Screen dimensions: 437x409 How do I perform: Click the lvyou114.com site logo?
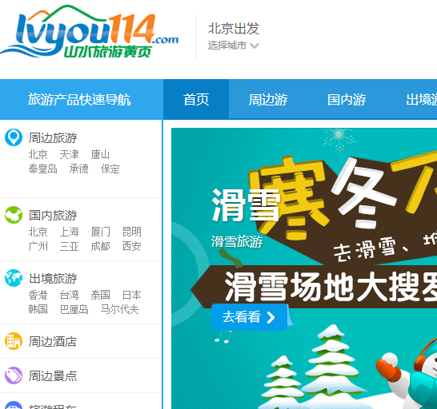tap(89, 31)
